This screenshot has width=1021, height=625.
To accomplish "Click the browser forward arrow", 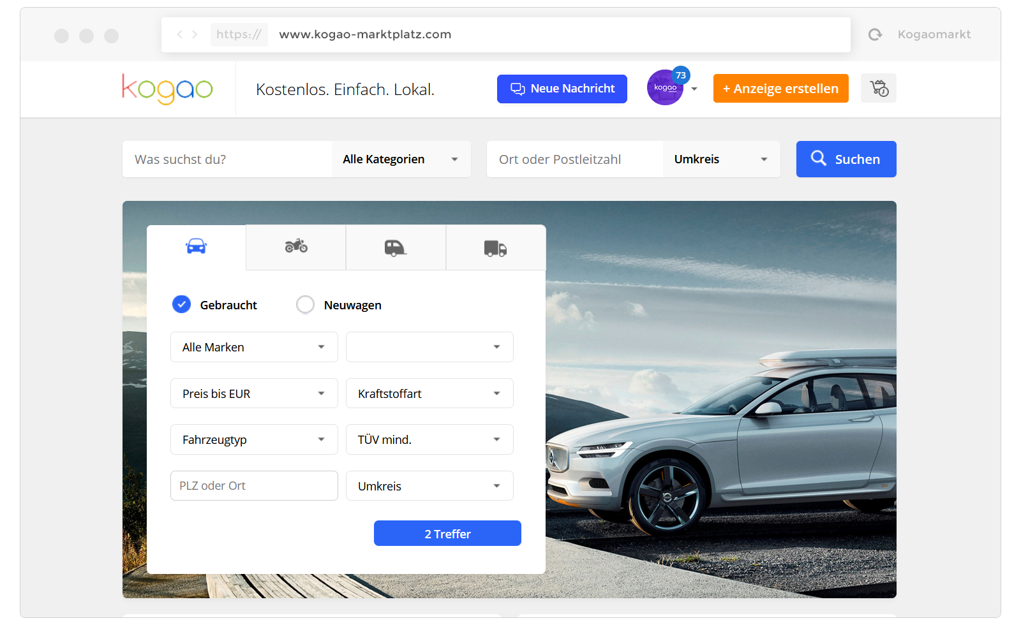I will [195, 34].
